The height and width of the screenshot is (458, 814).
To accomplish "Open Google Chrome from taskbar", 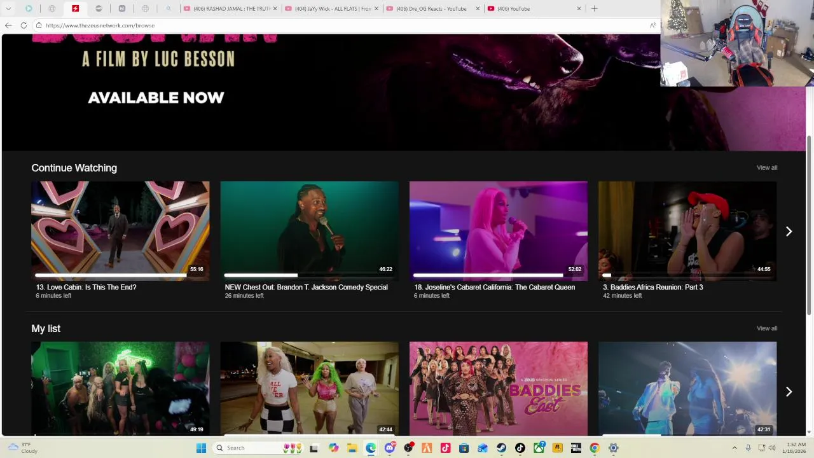I will 595,448.
